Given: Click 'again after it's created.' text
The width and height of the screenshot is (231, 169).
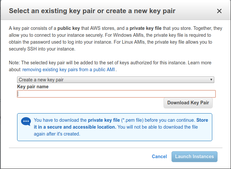Looking at the screenshot, I should [57, 134].
